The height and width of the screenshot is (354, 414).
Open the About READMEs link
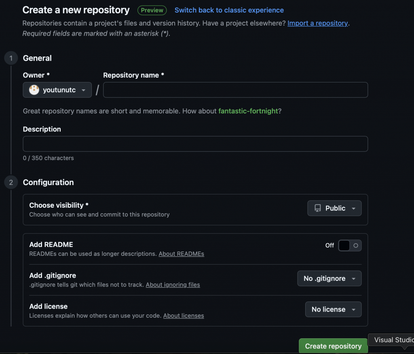181,254
